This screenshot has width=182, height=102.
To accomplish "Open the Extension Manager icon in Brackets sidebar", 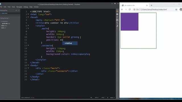I will pos(117,14).
